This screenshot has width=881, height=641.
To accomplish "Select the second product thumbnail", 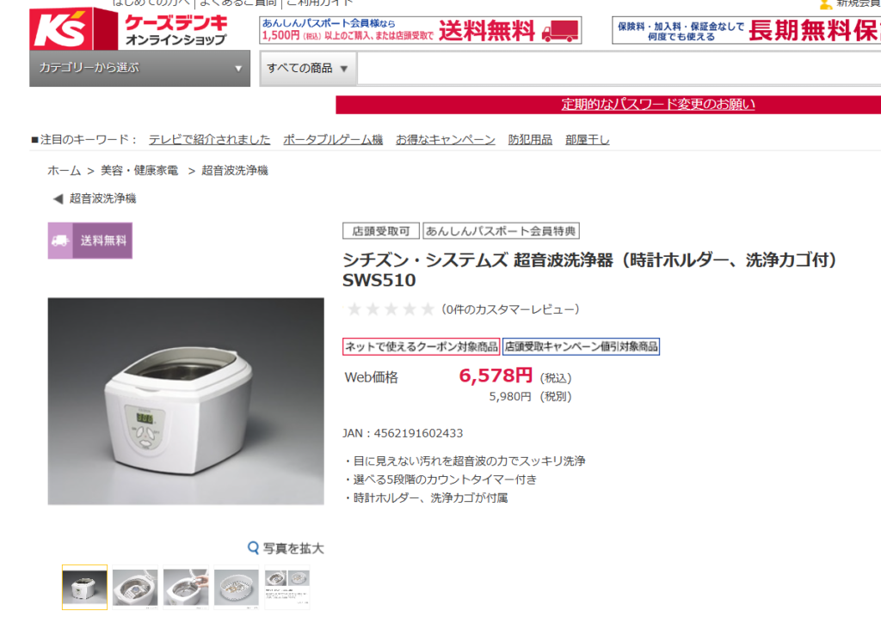I will click(135, 587).
